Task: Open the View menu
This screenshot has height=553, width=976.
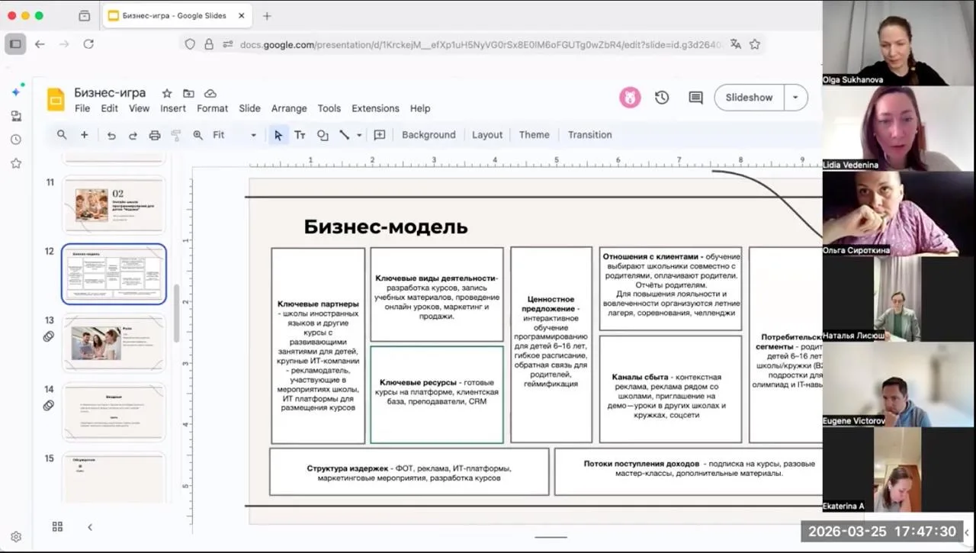Action: point(139,108)
